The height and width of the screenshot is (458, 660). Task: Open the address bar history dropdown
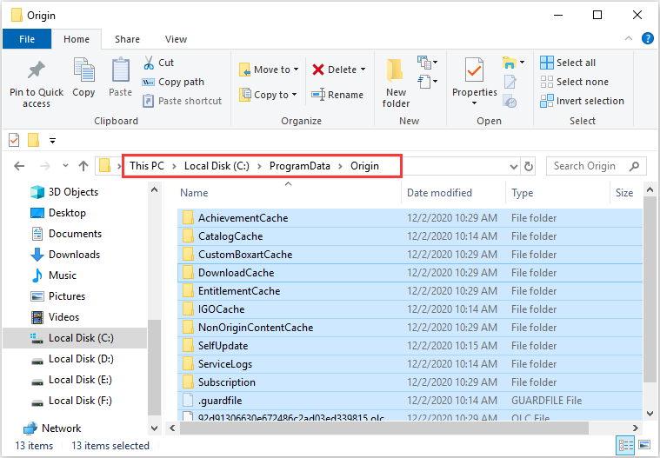(x=514, y=167)
